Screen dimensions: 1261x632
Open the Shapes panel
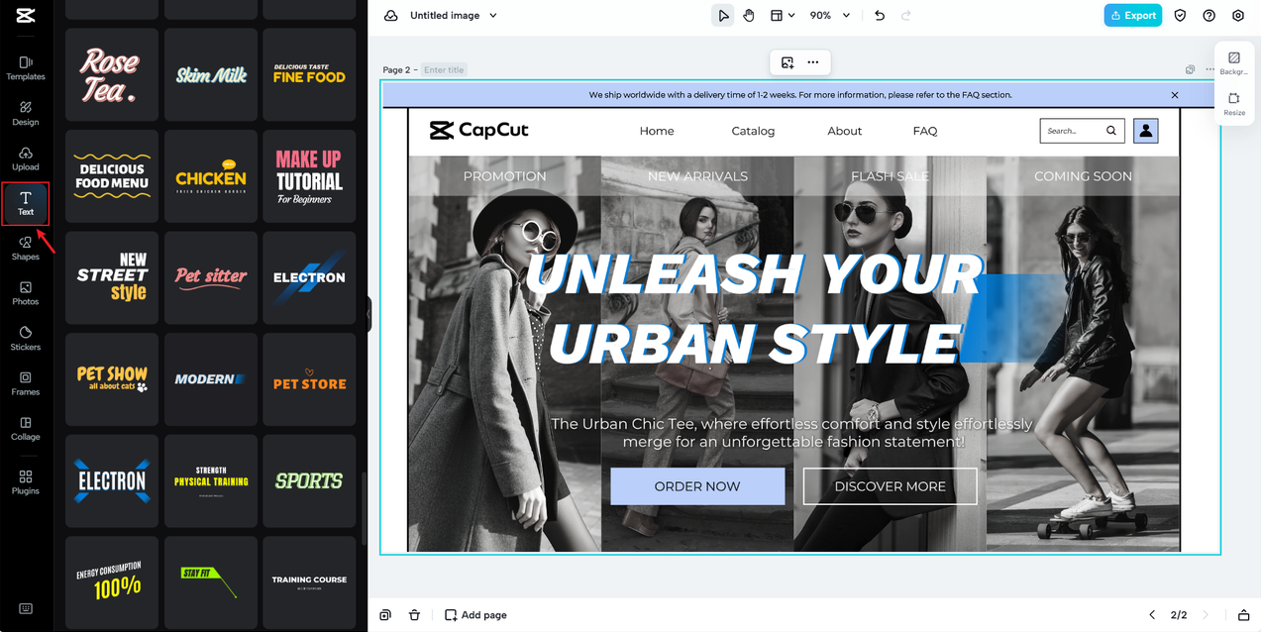[26, 248]
